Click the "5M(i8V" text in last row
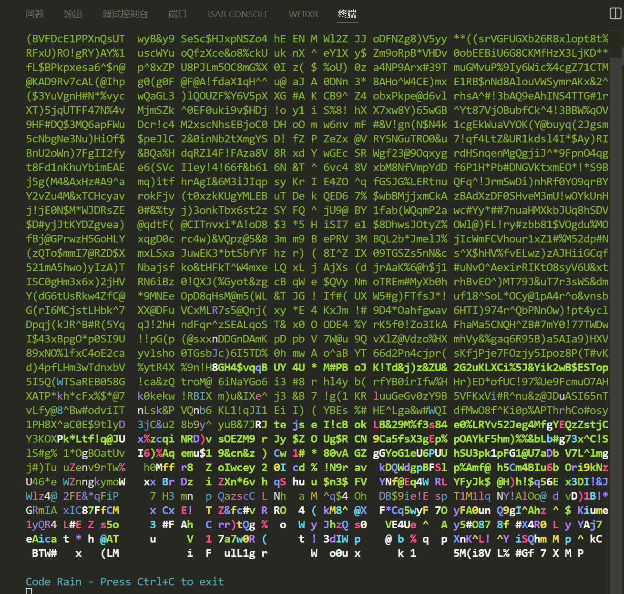 click(472, 553)
